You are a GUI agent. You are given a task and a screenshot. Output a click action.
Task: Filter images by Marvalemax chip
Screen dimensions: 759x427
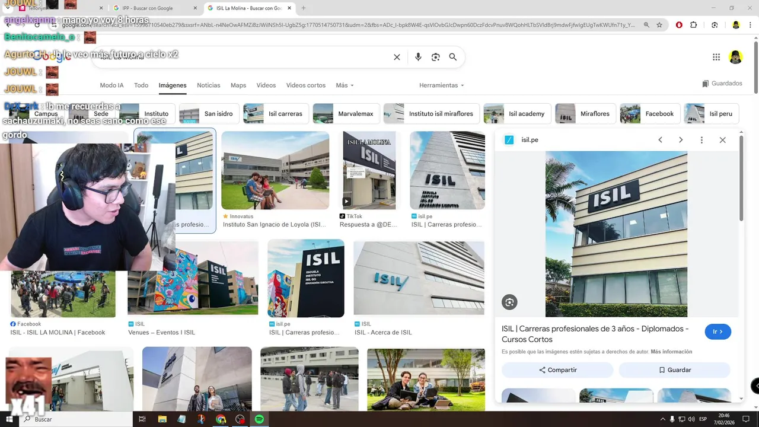click(346, 113)
